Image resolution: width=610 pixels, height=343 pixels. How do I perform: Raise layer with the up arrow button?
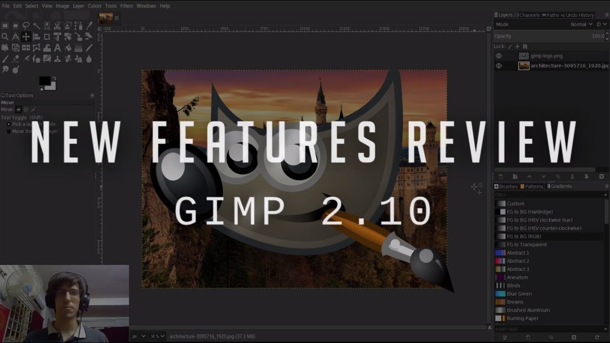(x=529, y=177)
